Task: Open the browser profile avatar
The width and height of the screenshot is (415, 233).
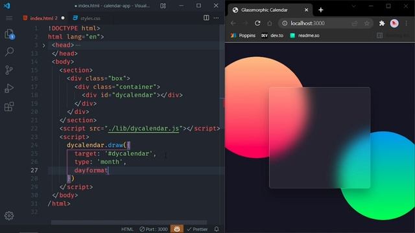Action: click(394, 23)
